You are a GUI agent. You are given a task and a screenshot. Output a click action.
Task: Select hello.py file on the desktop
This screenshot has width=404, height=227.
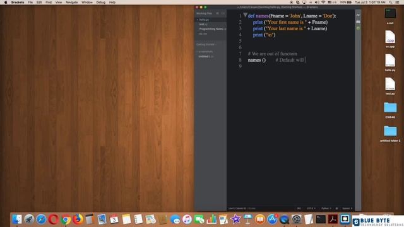(390, 62)
